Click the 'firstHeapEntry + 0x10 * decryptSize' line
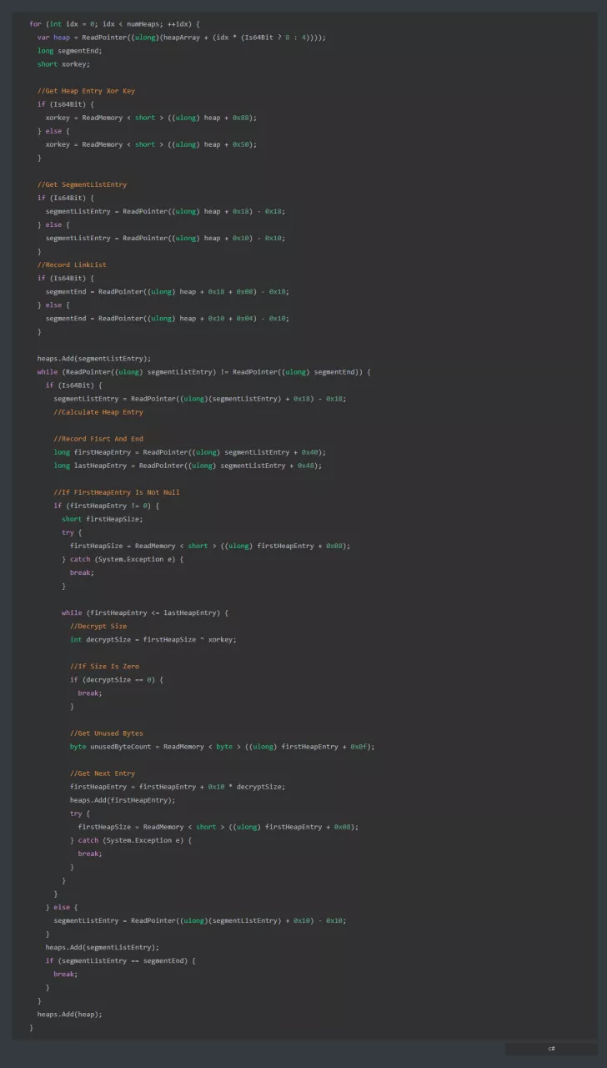607x1068 pixels. point(178,786)
